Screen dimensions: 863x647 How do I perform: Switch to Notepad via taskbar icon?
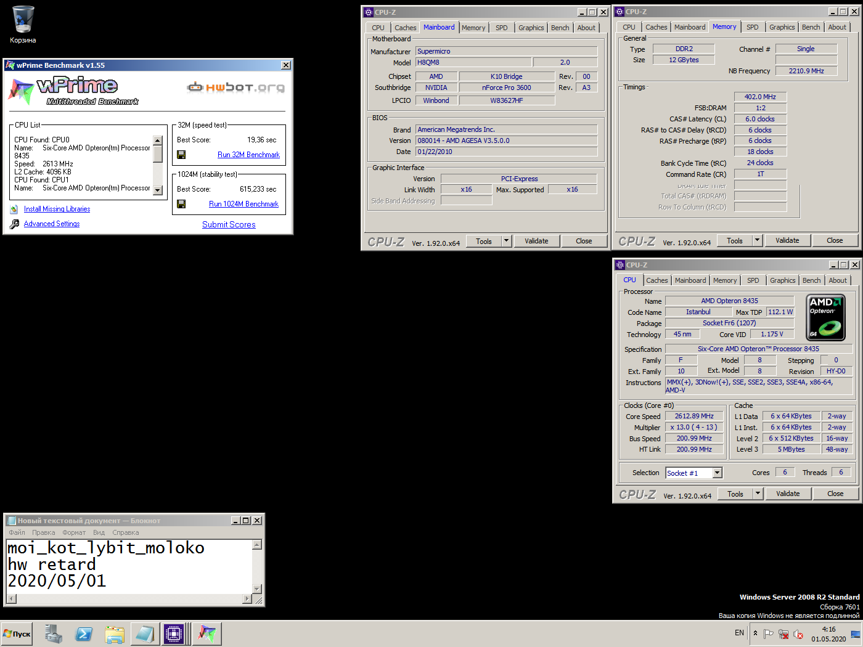click(x=145, y=633)
